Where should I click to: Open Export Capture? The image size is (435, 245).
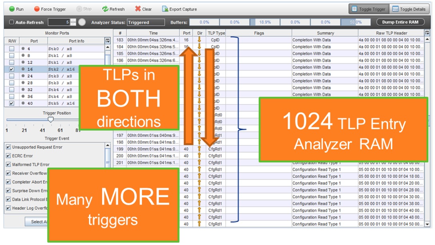(179, 9)
